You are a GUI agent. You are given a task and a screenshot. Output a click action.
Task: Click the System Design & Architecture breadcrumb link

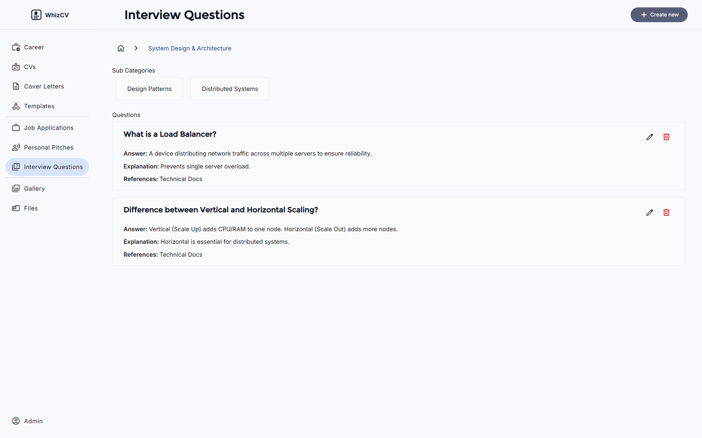point(190,48)
